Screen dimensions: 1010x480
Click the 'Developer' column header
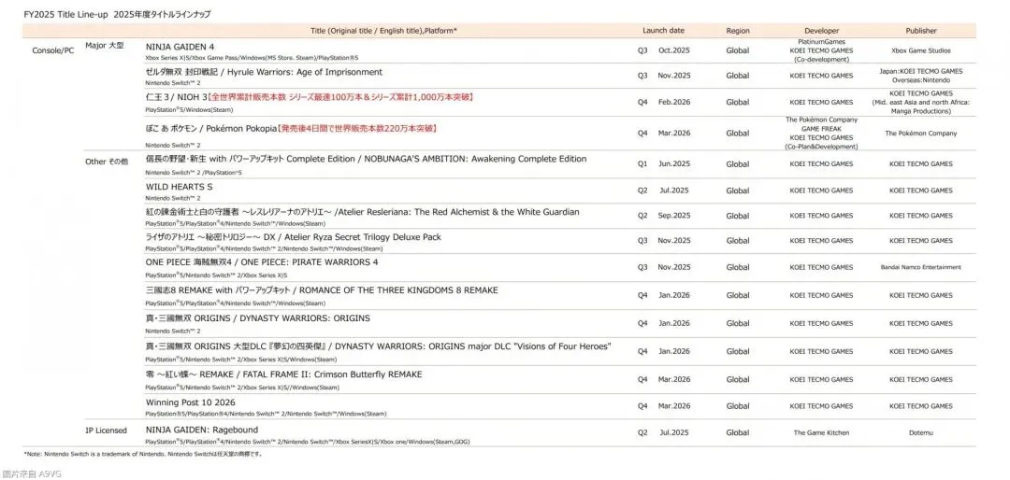[821, 30]
